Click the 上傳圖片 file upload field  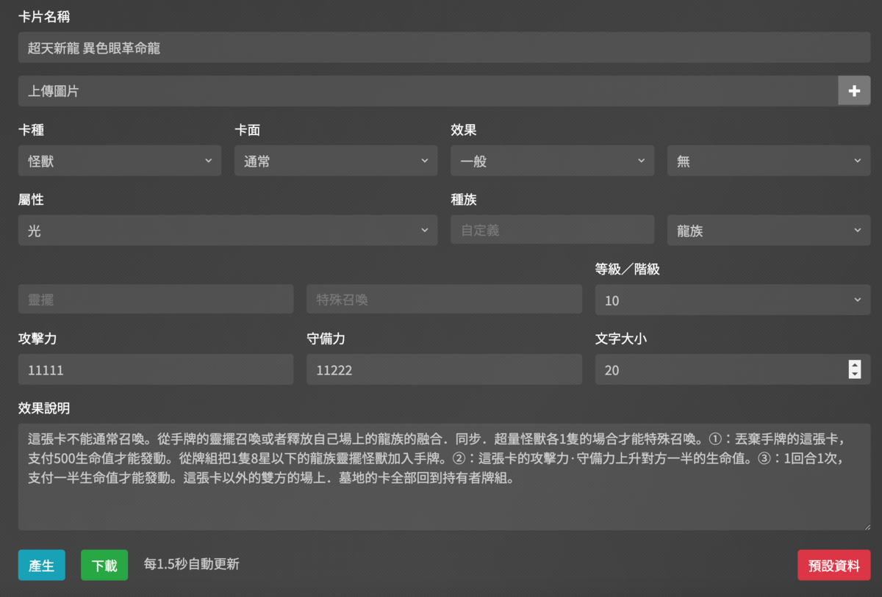click(428, 91)
